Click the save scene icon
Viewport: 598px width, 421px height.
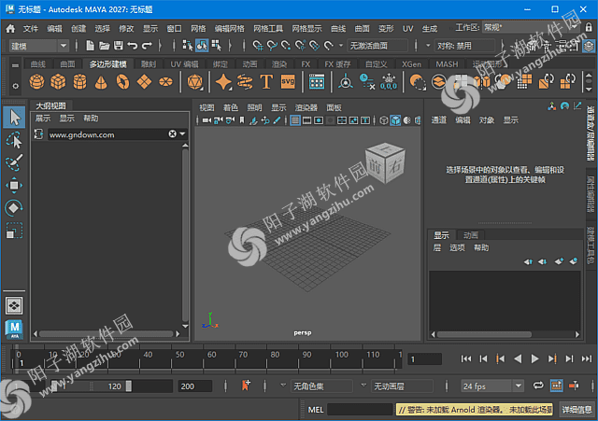[x=119, y=46]
